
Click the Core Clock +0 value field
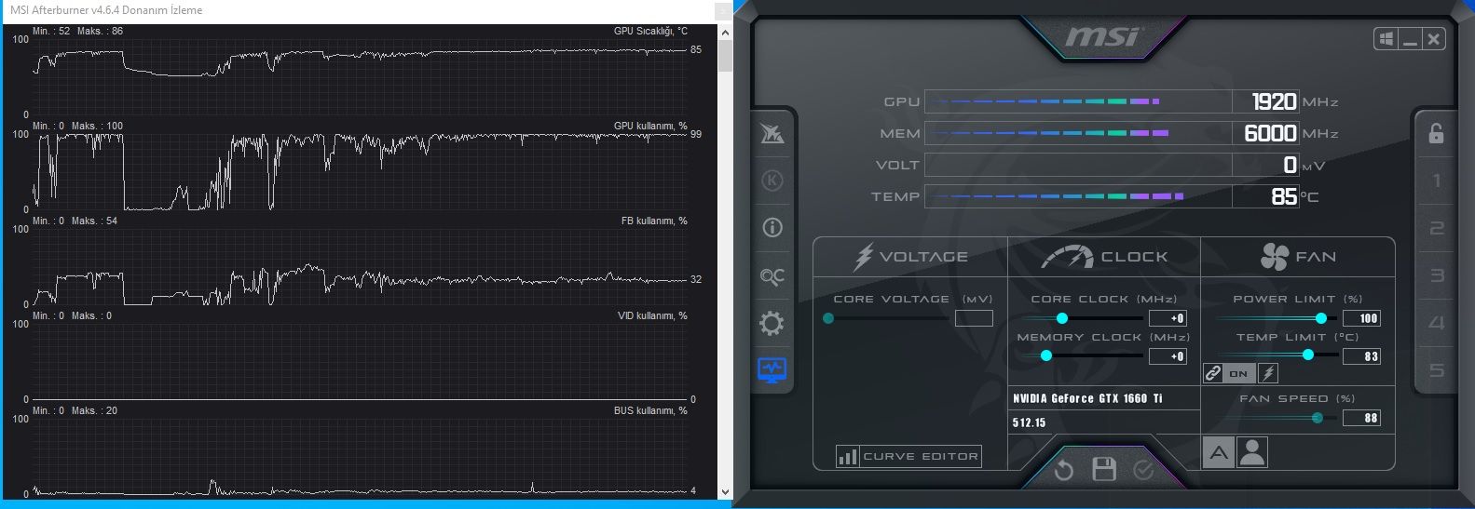pos(1168,318)
